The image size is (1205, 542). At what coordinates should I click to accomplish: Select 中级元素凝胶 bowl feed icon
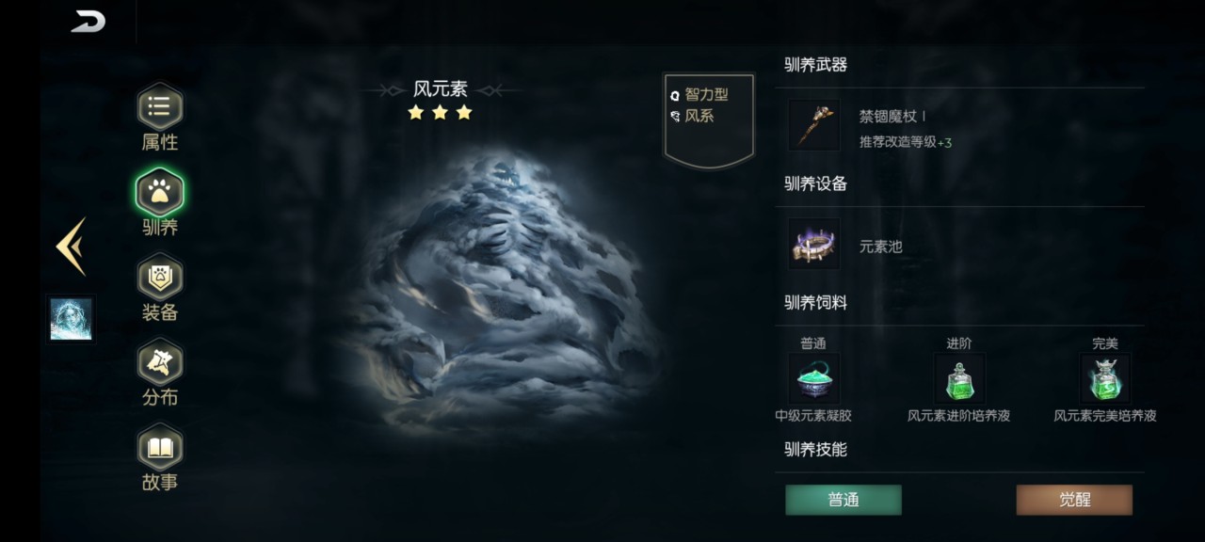[x=813, y=378]
